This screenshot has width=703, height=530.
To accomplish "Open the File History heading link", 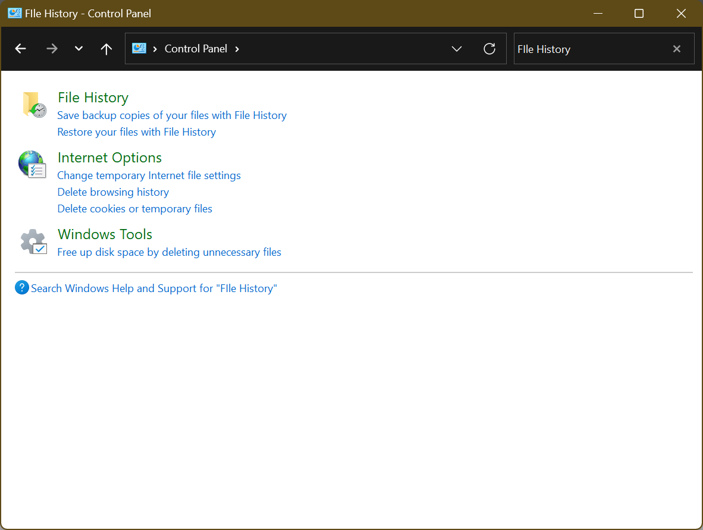I will click(x=93, y=97).
